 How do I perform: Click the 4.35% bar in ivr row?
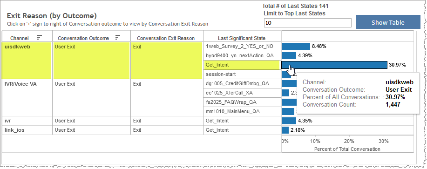(289, 121)
